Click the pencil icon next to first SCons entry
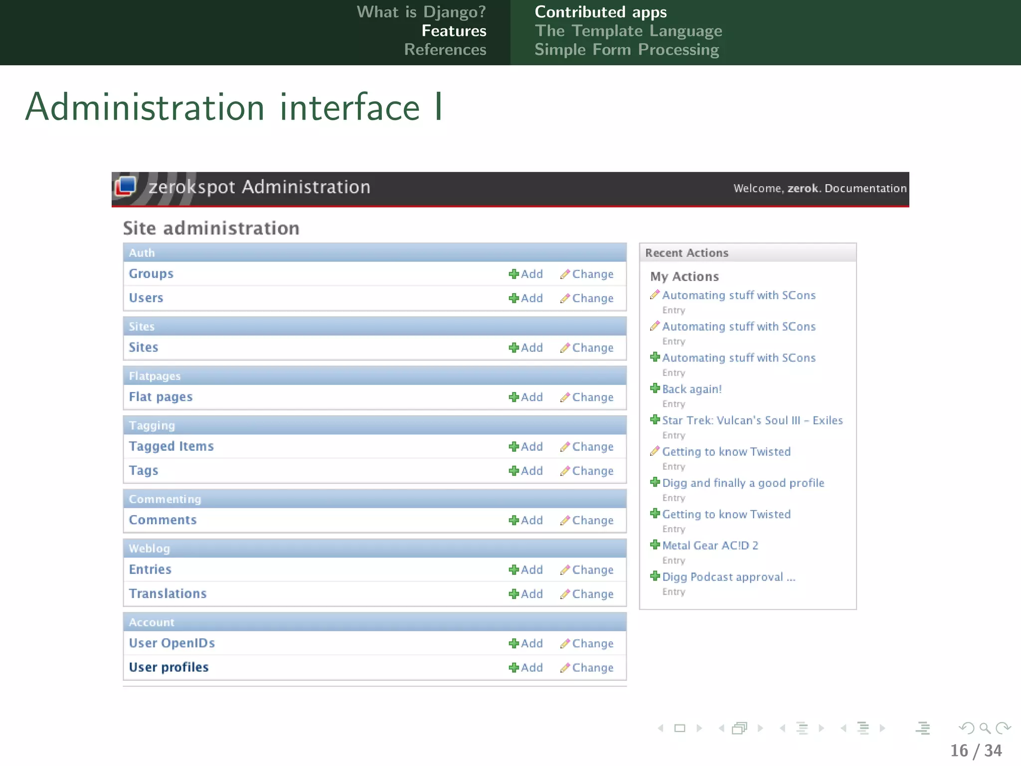 (x=655, y=295)
